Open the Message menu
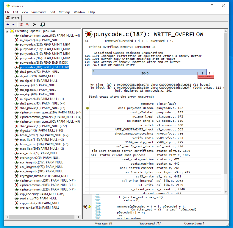Viewport: 233px width, 228px height. point(64,12)
